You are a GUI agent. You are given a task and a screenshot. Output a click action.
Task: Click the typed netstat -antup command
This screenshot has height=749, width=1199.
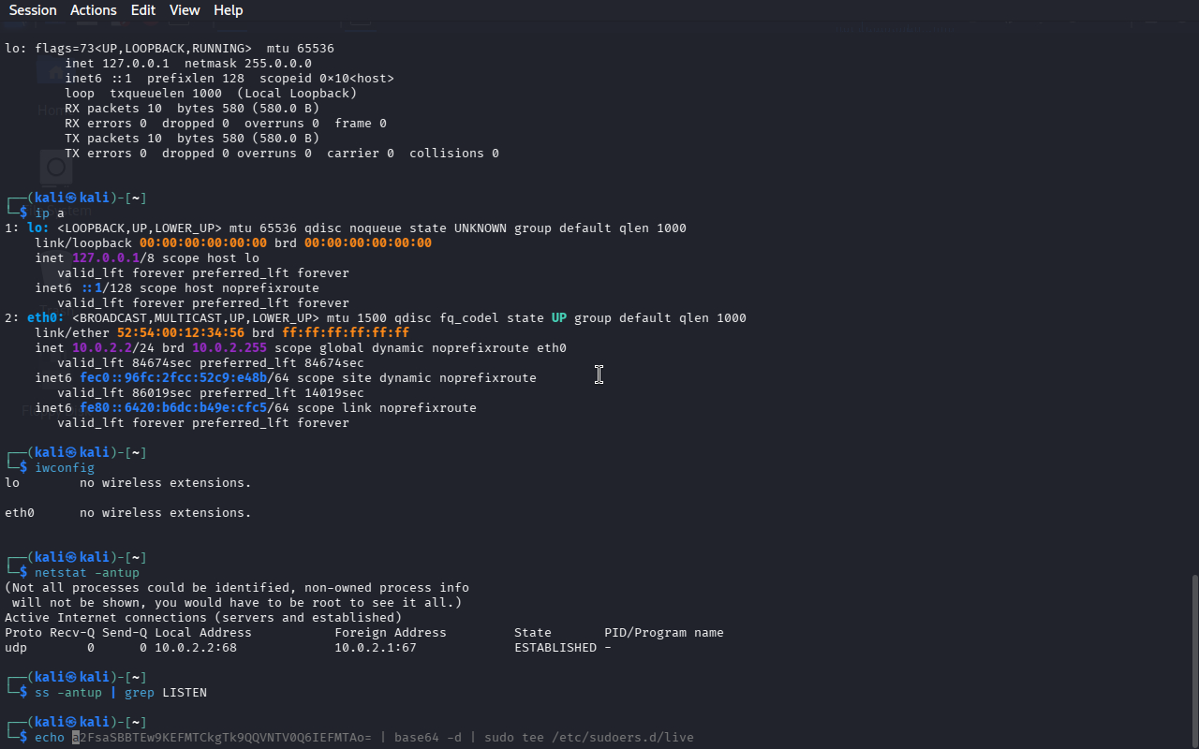point(87,573)
